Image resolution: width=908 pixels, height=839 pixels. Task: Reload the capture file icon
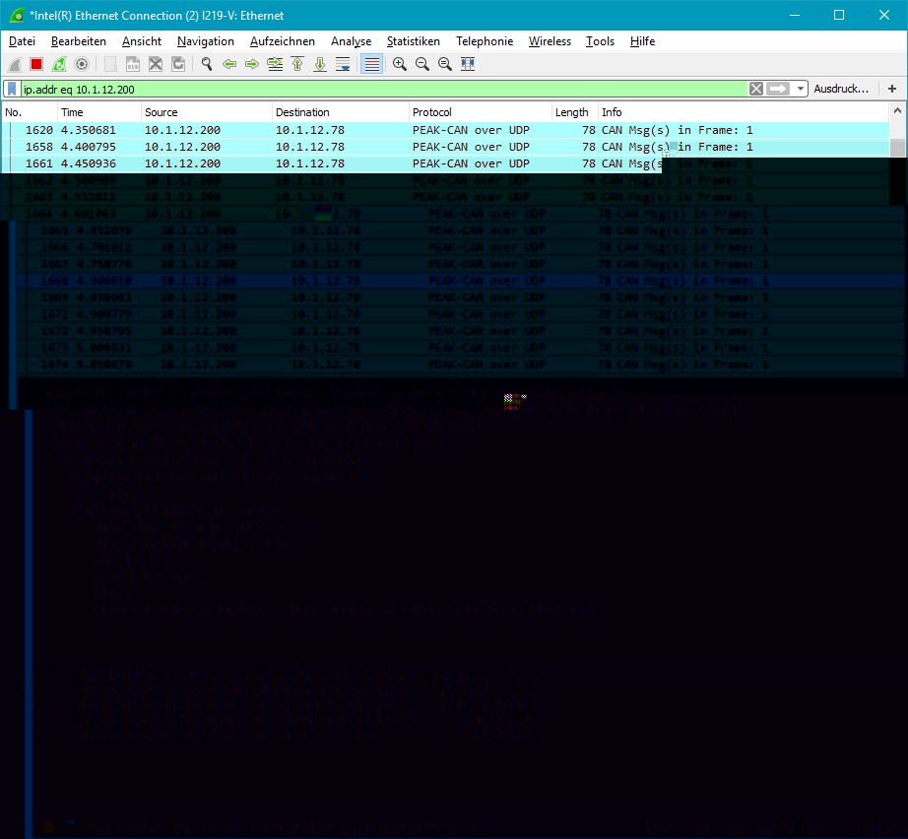point(178,64)
